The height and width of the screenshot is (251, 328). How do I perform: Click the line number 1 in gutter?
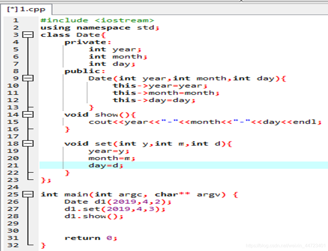16,20
